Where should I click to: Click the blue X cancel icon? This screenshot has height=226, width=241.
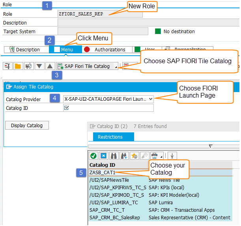pyautogui.click(x=104, y=156)
